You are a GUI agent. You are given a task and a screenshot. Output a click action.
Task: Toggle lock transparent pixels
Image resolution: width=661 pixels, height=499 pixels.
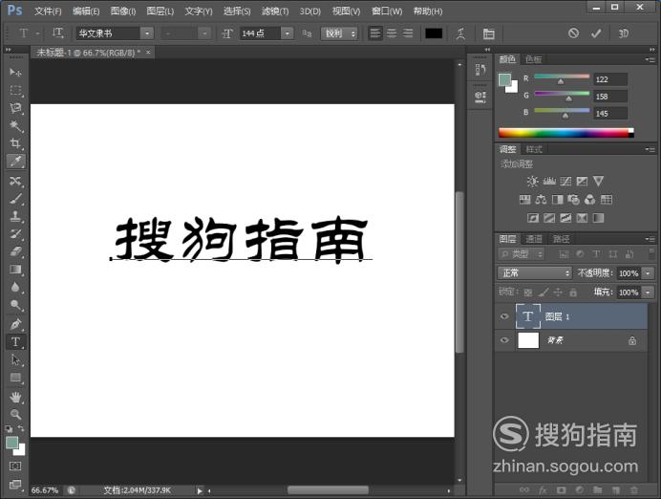[528, 293]
